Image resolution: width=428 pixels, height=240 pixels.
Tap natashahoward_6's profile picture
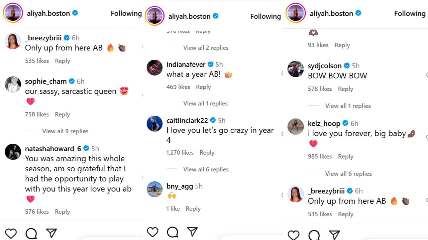click(13, 152)
